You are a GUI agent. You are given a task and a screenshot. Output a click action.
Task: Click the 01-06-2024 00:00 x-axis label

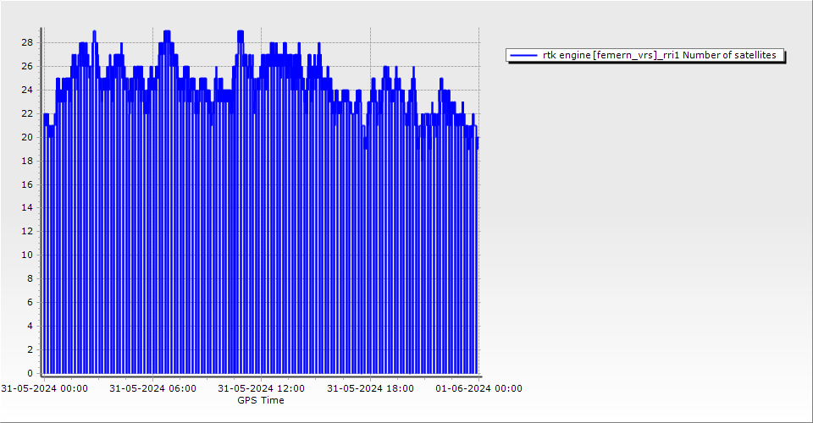point(478,388)
